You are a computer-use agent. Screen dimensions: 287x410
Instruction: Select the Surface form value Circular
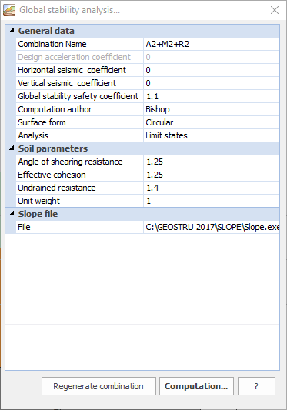click(212, 122)
